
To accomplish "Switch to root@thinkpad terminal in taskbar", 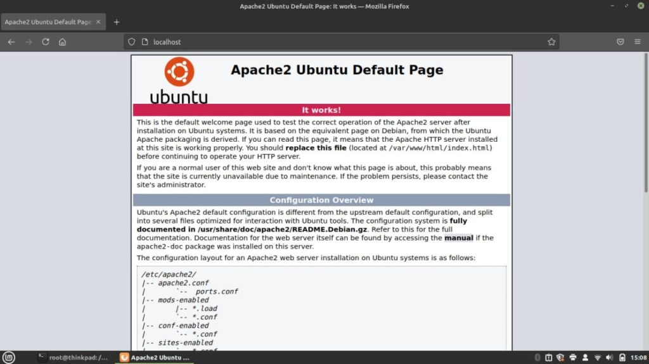I will (74, 358).
